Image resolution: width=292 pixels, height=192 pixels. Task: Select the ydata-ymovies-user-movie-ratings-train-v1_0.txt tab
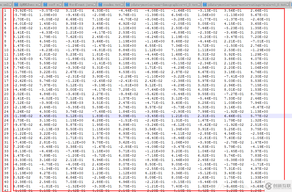(246, 5)
